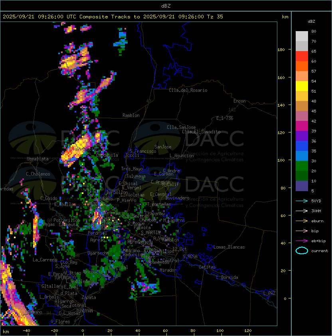Click the cyan 50YD arrow icon
This screenshot has height=336, width=332.
[302, 201]
